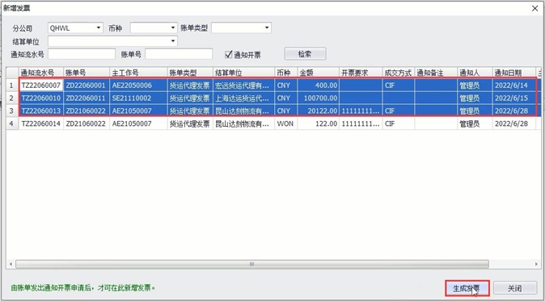This screenshot has height=301, width=545.
Task: Click bill number ZD22060011
Action: coord(87,98)
